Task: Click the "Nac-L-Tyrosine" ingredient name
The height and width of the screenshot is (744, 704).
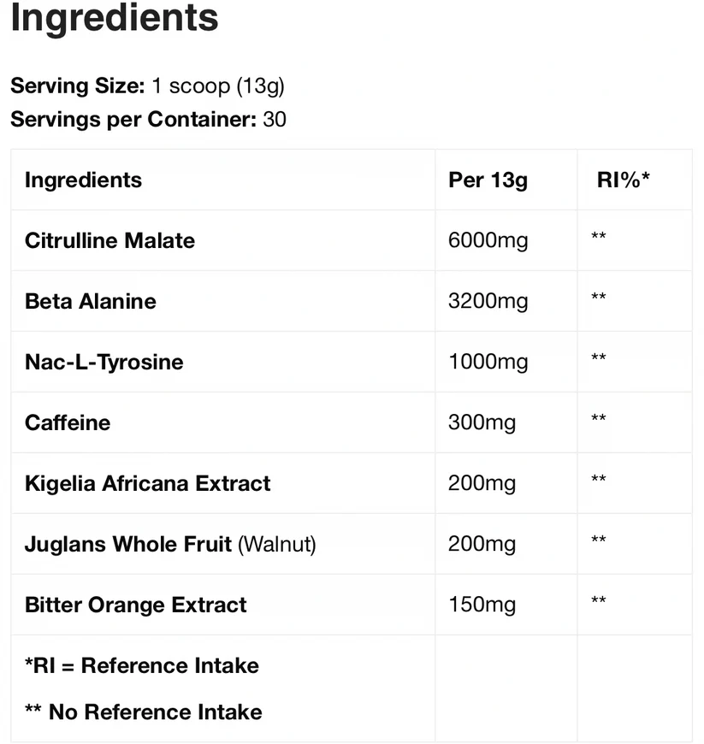Action: (x=104, y=362)
